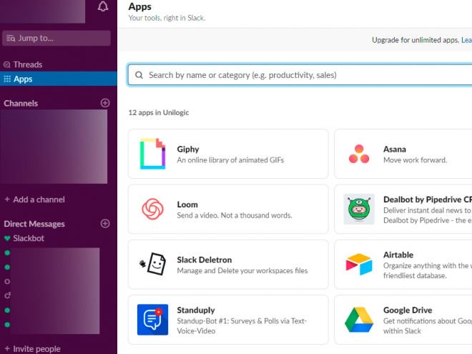Image resolution: width=472 pixels, height=354 pixels.
Task: Click the Standuply blue chat icon
Action: 152,320
